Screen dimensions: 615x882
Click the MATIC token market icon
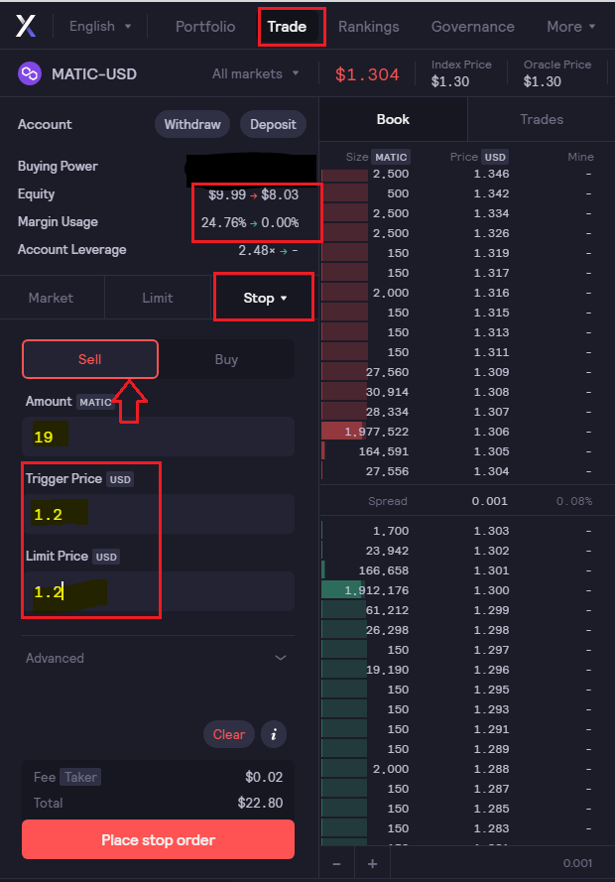pyautogui.click(x=30, y=73)
